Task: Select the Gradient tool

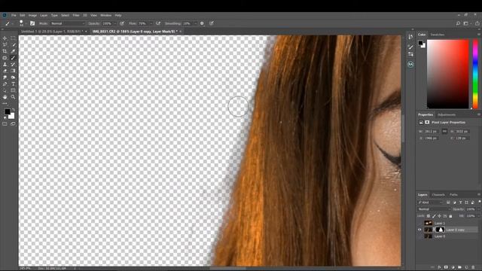Action: (x=13, y=71)
